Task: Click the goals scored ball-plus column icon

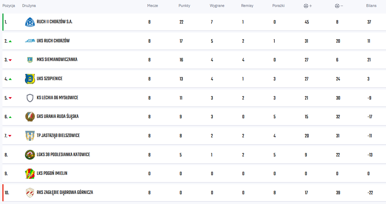Action: [x=308, y=6]
